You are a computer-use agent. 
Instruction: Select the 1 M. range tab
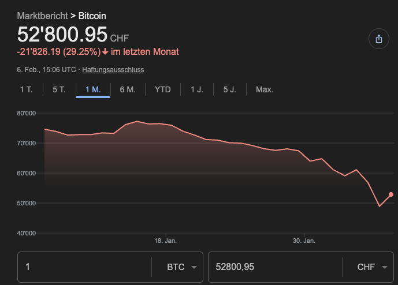click(x=93, y=89)
